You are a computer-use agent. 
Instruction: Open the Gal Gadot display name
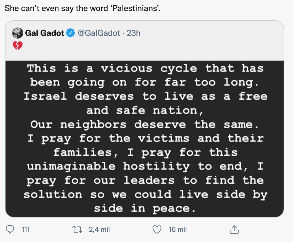(44, 33)
